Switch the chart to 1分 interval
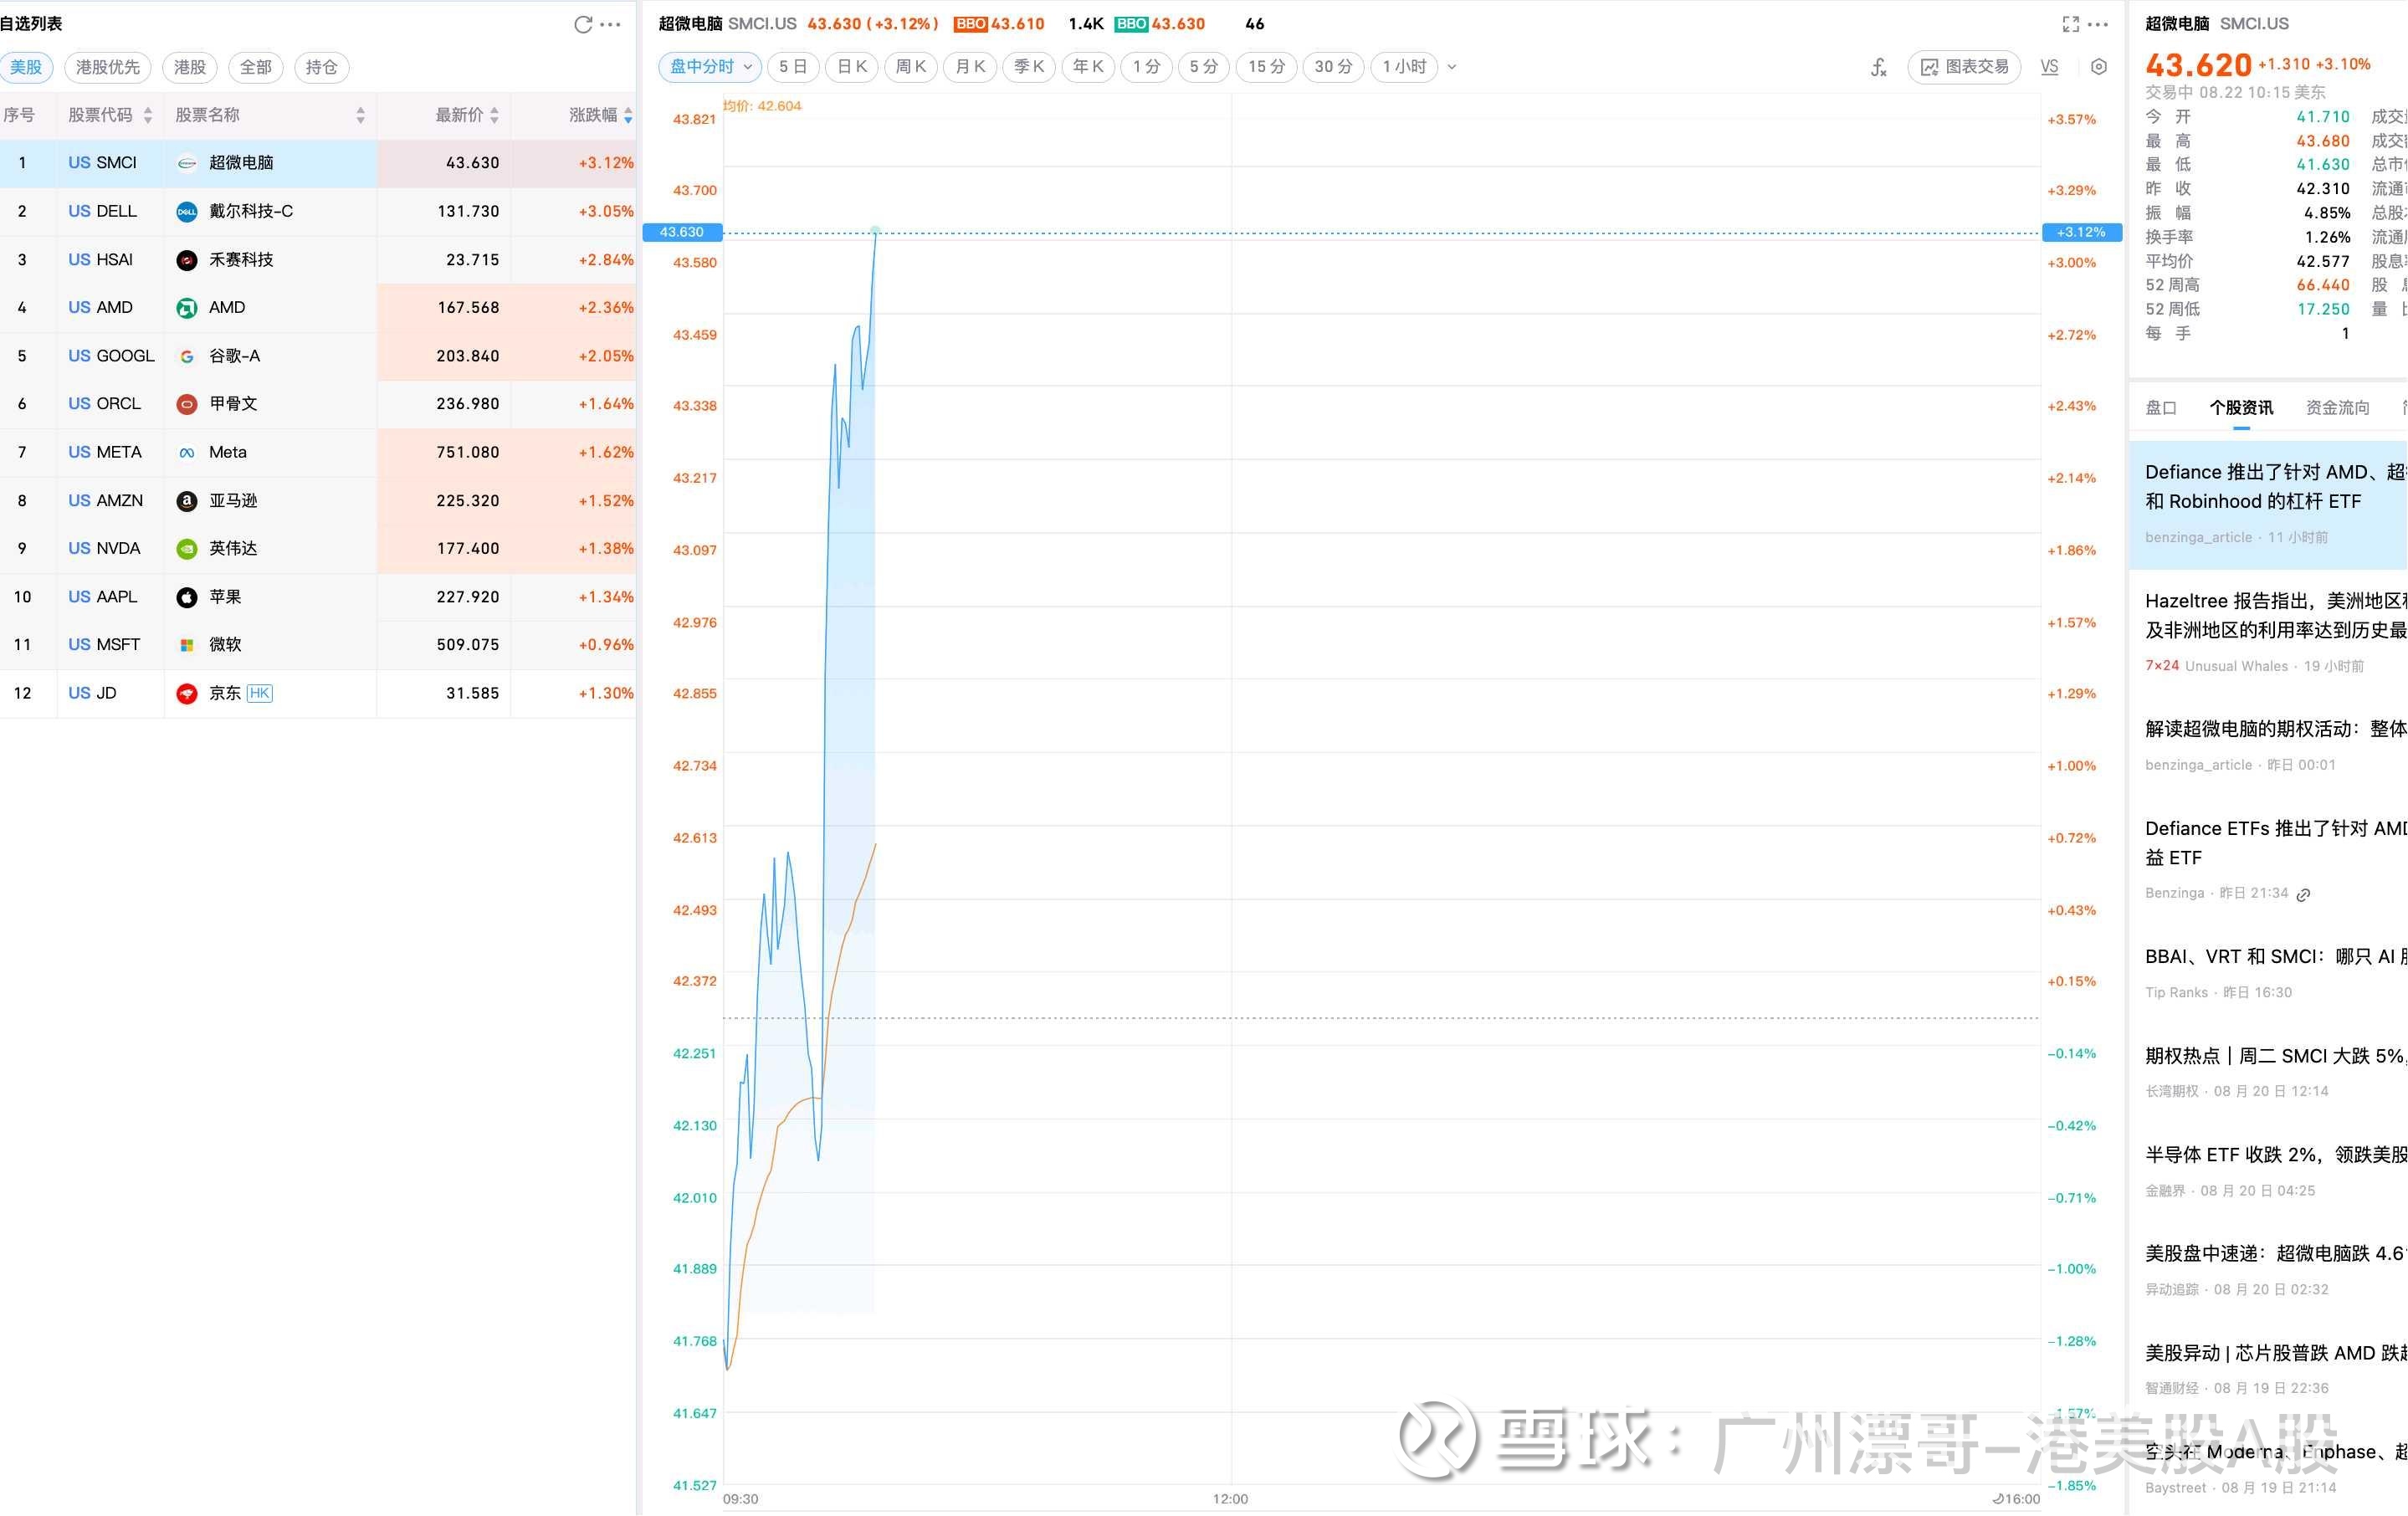Image resolution: width=2408 pixels, height=1516 pixels. pyautogui.click(x=1147, y=67)
